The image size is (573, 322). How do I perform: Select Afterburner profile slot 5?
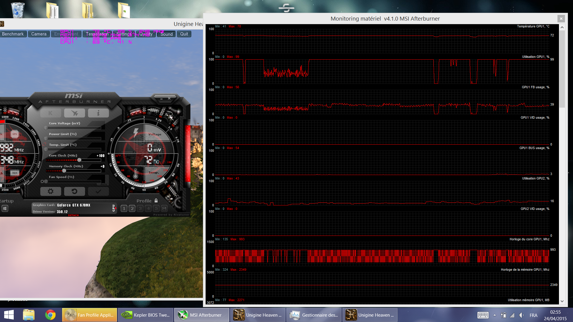click(x=156, y=208)
